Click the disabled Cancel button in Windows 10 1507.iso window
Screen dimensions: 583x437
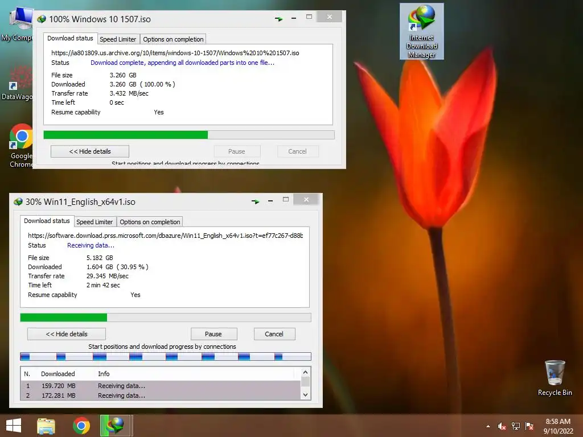point(297,151)
